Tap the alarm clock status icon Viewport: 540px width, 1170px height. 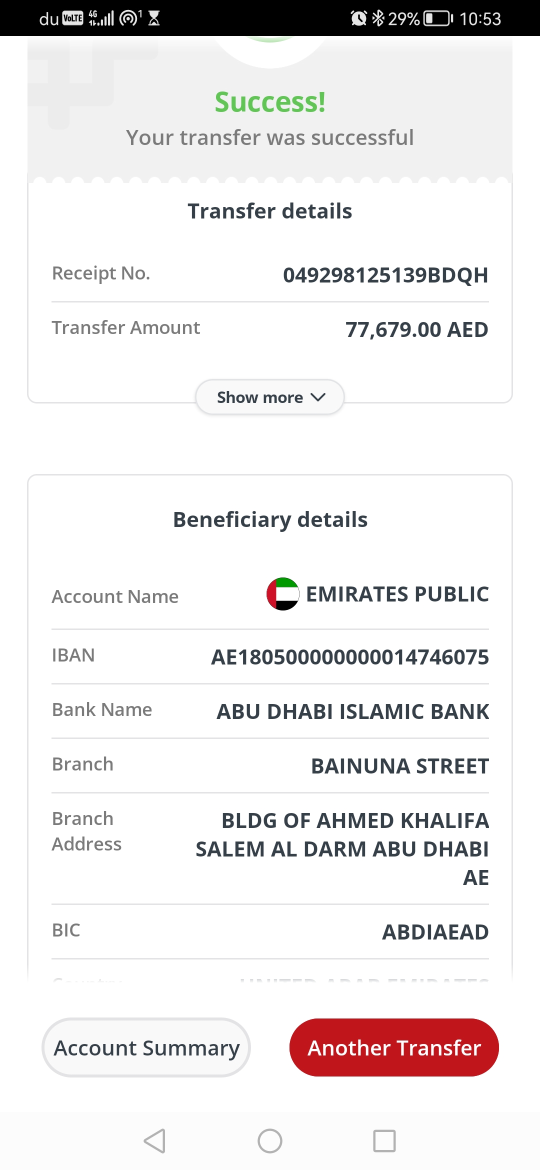point(358,18)
